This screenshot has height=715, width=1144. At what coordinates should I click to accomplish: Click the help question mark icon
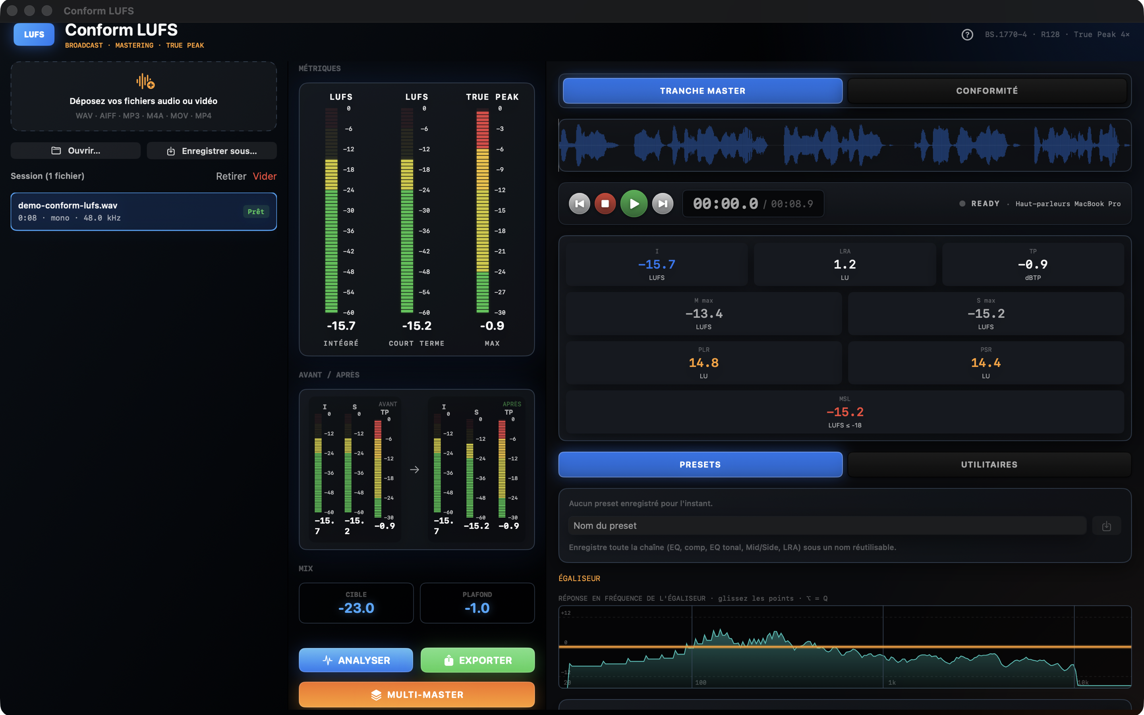pos(967,35)
